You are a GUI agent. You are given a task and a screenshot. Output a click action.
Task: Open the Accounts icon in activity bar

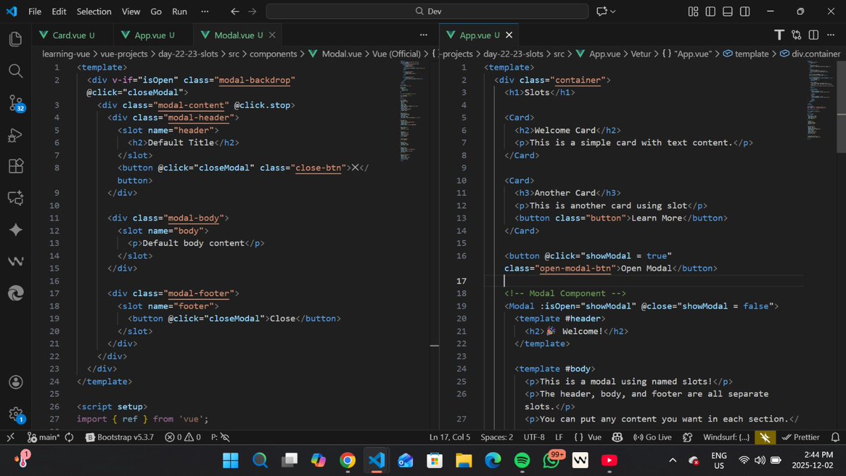pyautogui.click(x=15, y=382)
